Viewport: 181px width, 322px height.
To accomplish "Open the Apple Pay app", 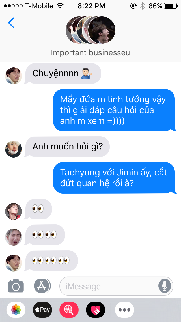I will click(42, 310).
